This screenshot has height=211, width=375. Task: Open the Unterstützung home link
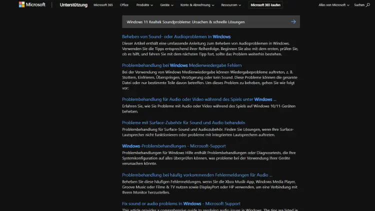point(73,5)
